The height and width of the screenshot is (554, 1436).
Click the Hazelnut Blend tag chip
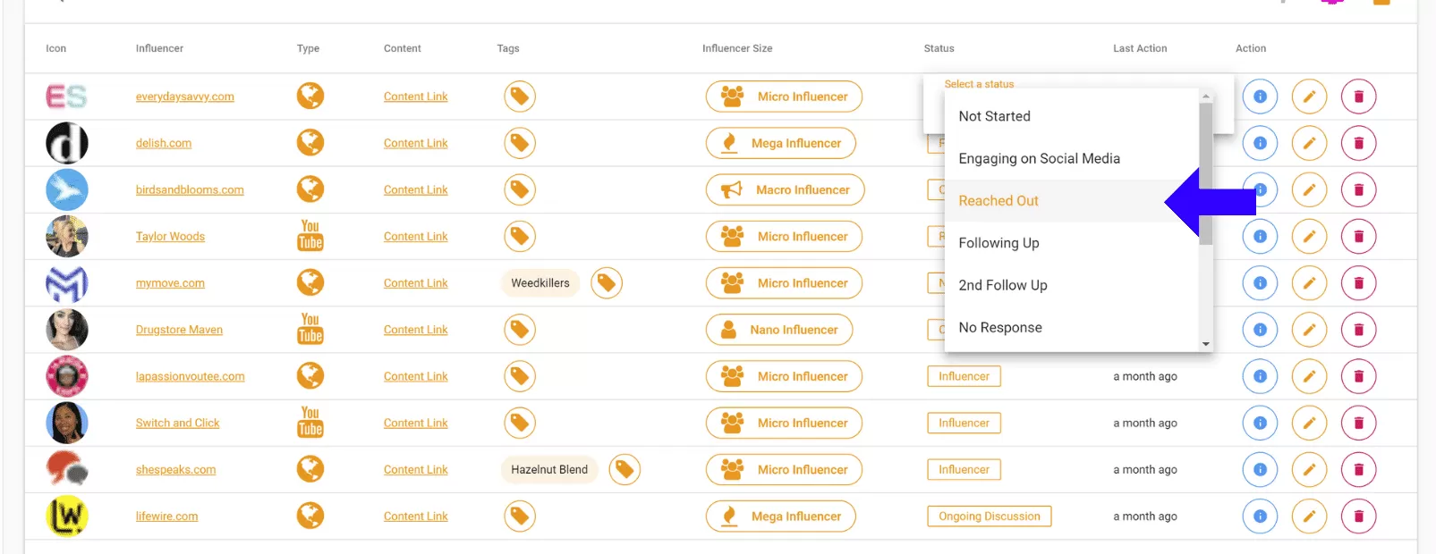(x=549, y=470)
